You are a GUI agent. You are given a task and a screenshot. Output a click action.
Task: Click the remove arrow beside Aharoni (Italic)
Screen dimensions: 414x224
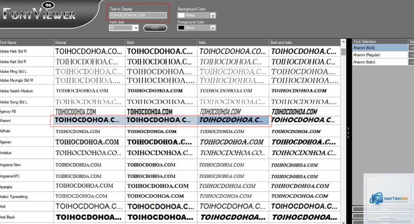point(411,62)
